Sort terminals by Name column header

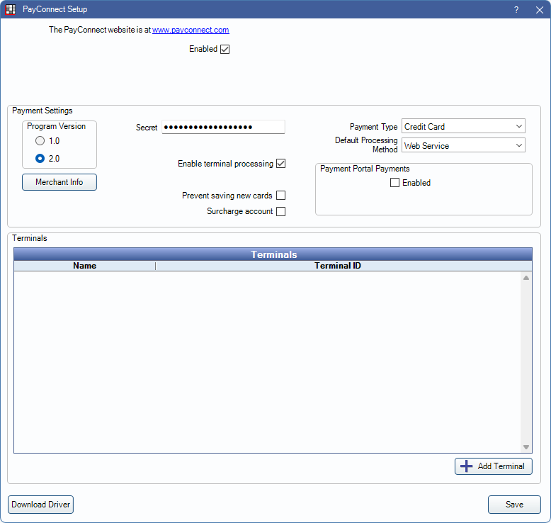pyautogui.click(x=84, y=266)
